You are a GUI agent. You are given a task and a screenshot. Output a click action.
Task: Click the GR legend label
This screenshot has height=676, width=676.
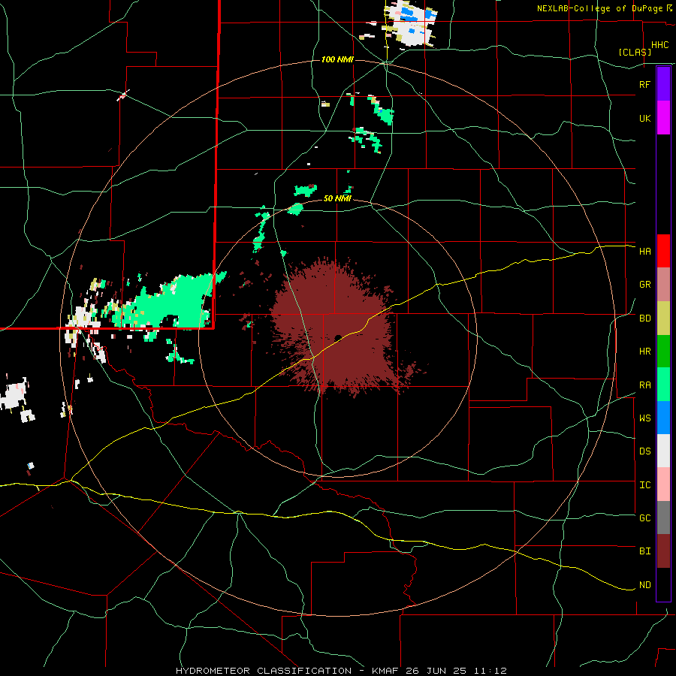pyautogui.click(x=644, y=285)
